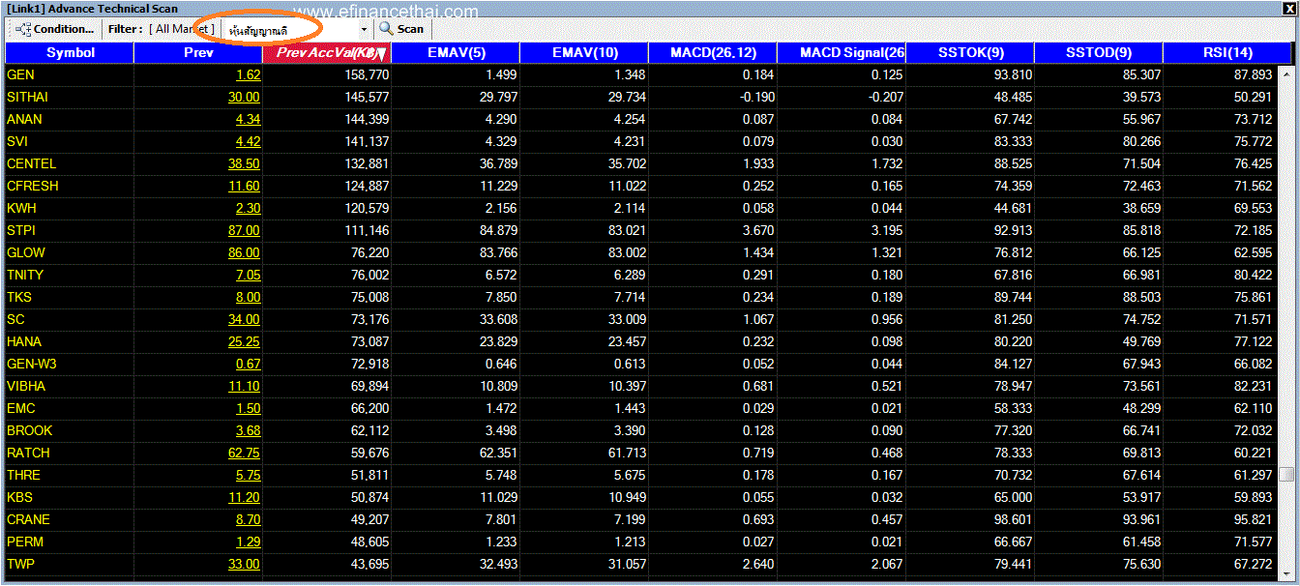This screenshot has width=1300, height=586.
Task: Click SITHAI's MACD value -0.190
Action: (x=756, y=97)
